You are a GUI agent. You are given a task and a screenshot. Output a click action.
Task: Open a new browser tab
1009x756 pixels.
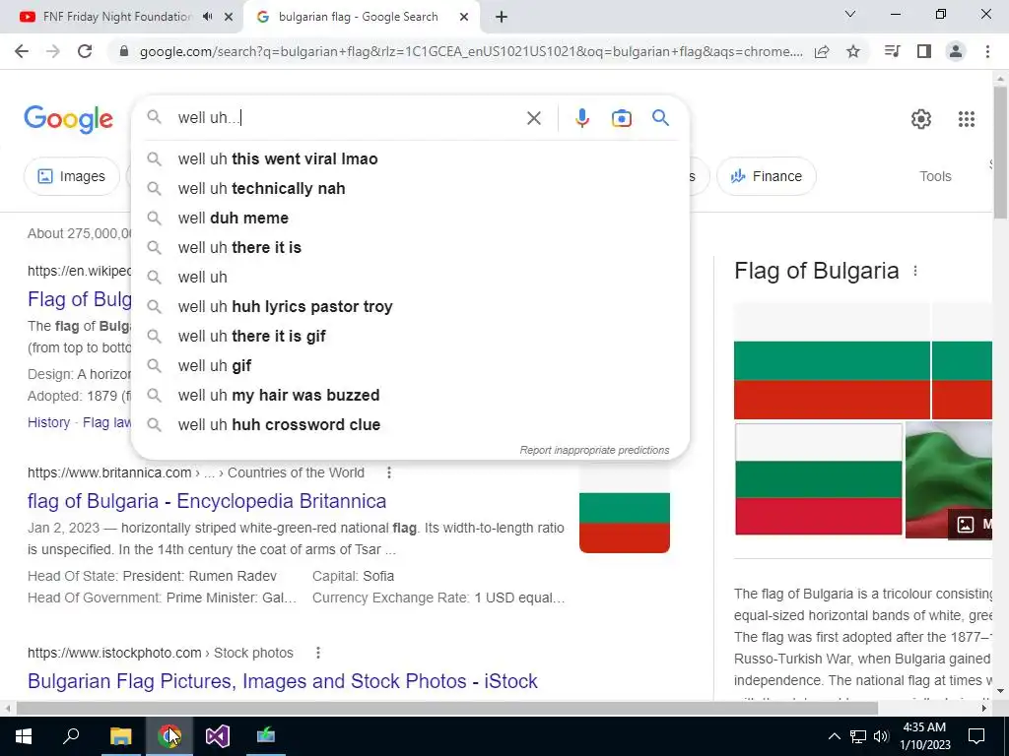tap(502, 18)
